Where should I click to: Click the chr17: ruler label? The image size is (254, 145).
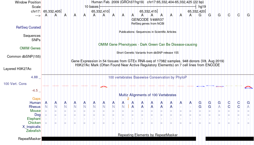pos(36,11)
